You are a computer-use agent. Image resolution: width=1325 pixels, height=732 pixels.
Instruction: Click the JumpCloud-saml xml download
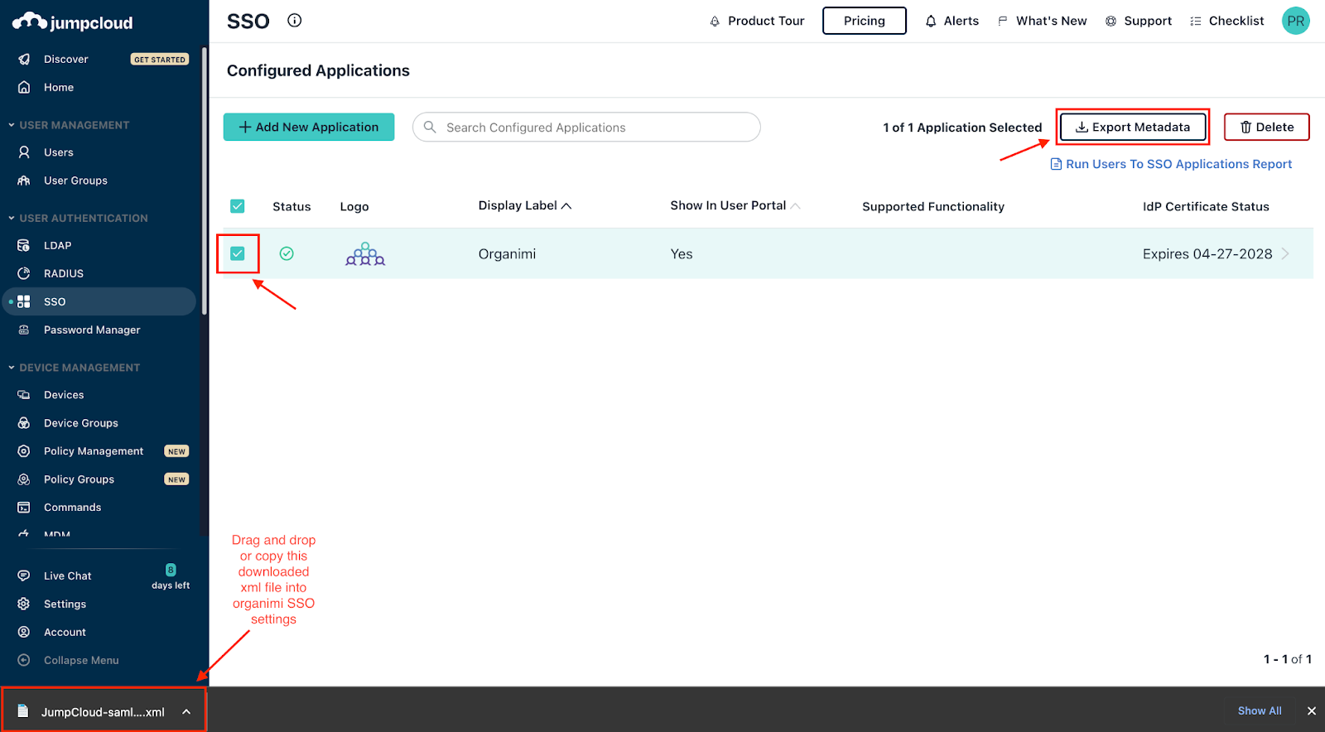(x=104, y=711)
